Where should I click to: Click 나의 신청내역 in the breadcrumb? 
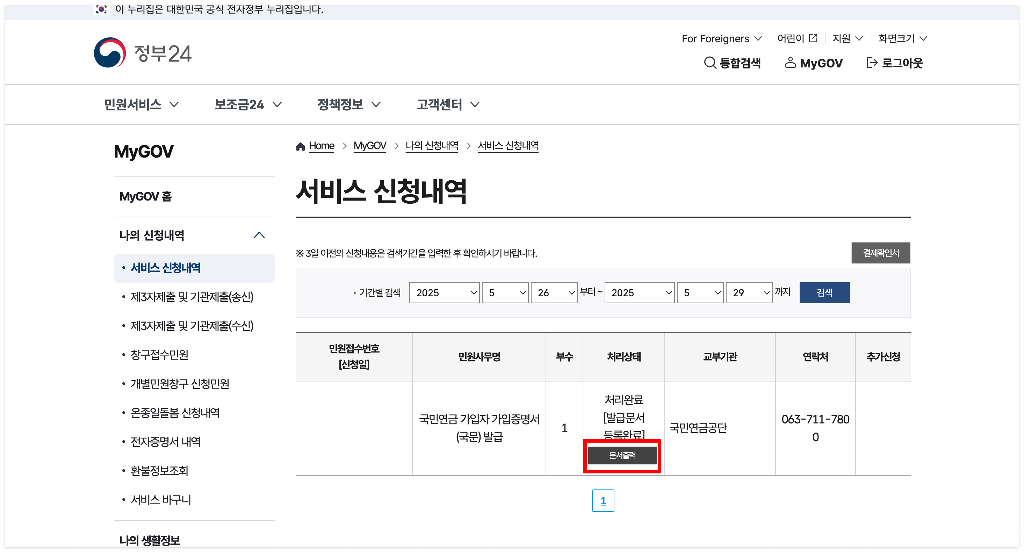[432, 146]
